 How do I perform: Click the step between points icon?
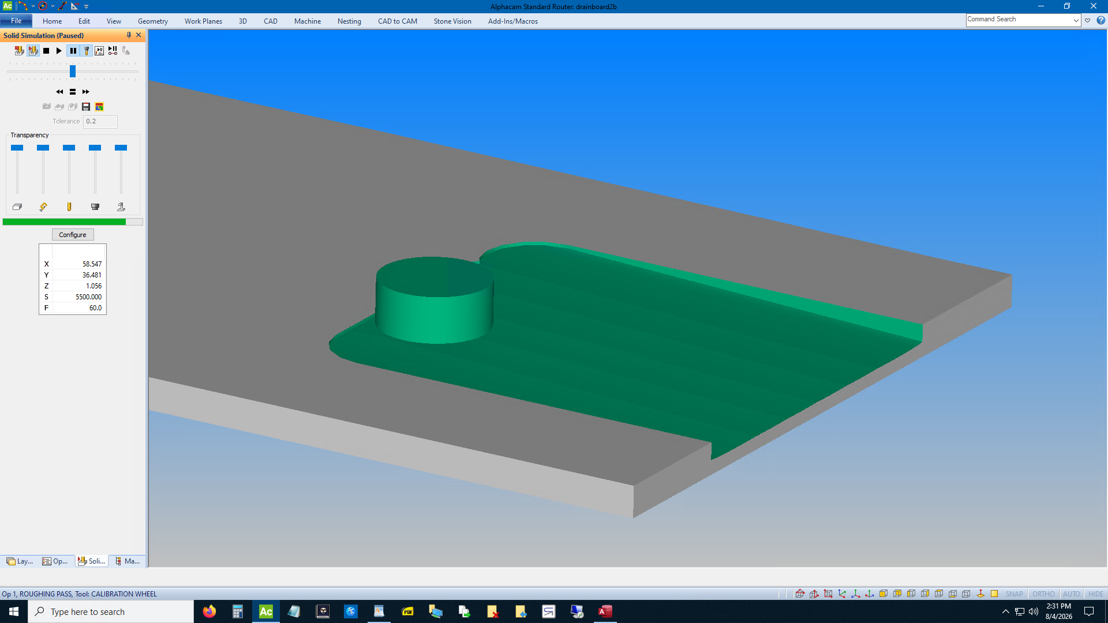click(x=113, y=51)
